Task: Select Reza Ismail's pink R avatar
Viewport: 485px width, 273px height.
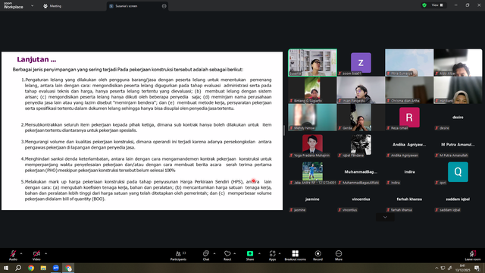Action: (409, 118)
